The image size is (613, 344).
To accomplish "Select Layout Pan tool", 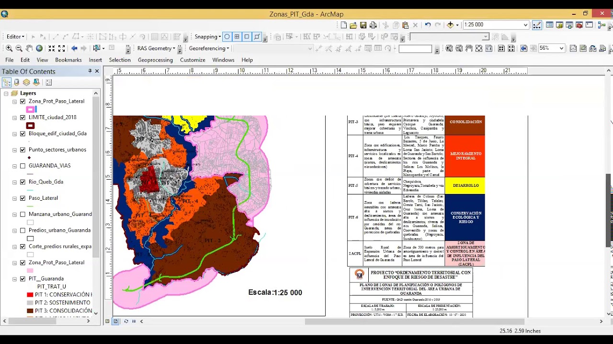I will tap(469, 48).
